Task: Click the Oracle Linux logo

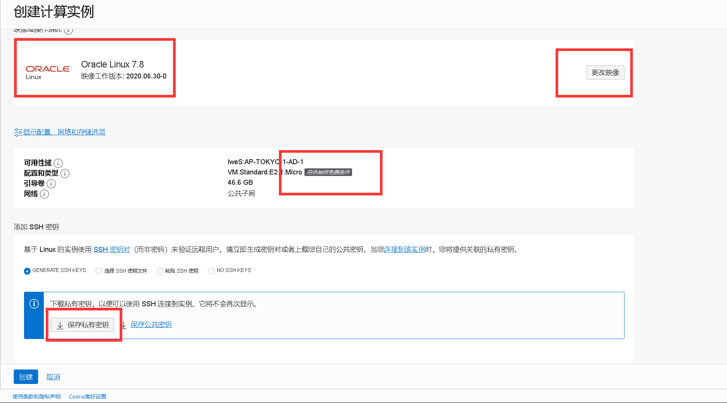Action: point(47,72)
